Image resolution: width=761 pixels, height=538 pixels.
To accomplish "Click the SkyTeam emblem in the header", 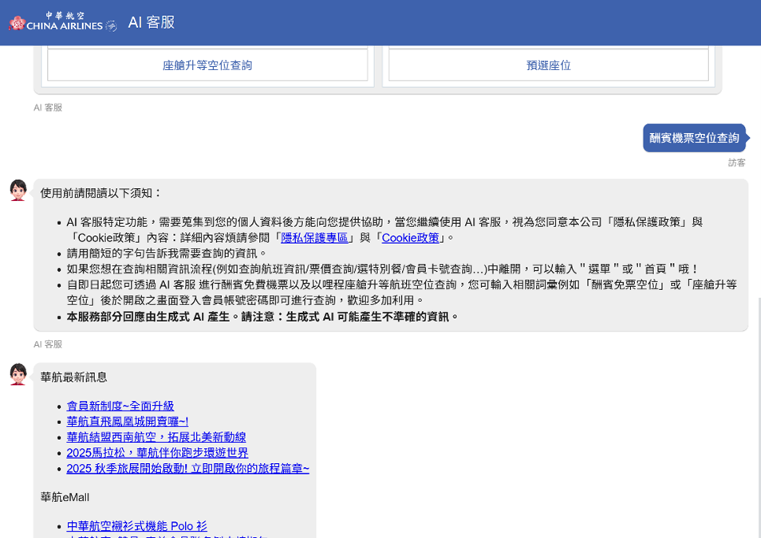I will pyautogui.click(x=111, y=26).
